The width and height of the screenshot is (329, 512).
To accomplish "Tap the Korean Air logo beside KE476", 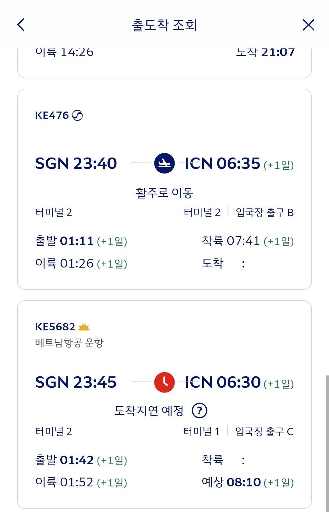I will (x=77, y=115).
